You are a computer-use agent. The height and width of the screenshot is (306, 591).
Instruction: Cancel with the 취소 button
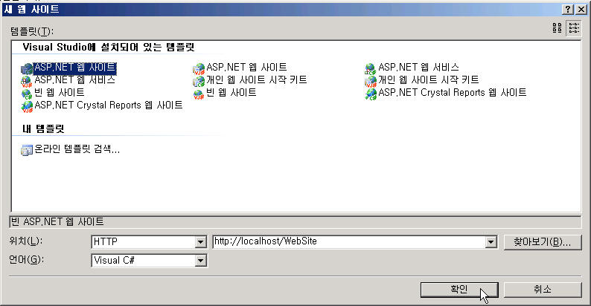click(x=543, y=290)
